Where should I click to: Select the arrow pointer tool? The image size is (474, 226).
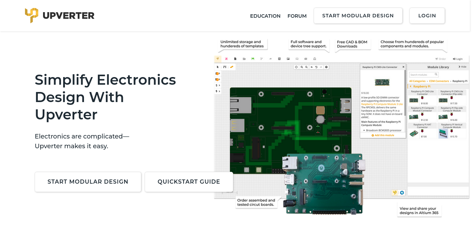(x=218, y=67)
